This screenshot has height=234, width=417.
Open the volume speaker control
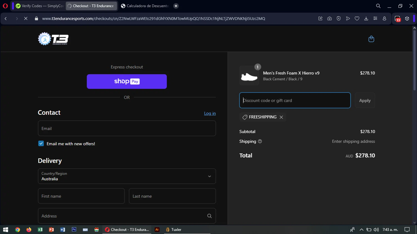(376, 230)
